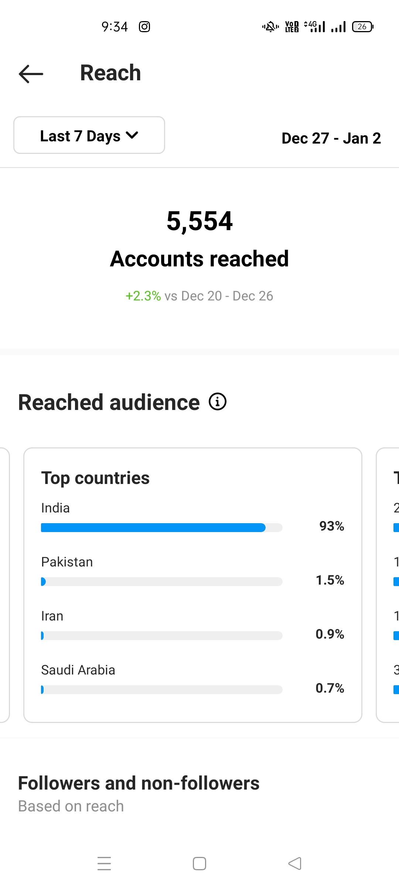Tap the Instagram status bar icon
Viewport: 399px width, 888px height.
click(x=144, y=27)
